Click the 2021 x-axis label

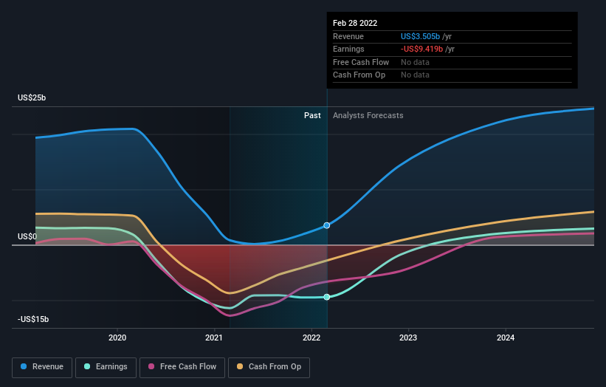[214, 338]
